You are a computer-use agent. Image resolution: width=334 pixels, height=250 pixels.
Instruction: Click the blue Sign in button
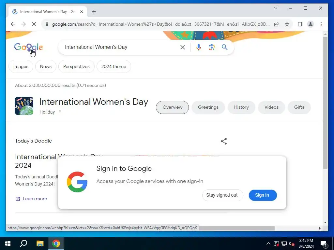point(263,195)
